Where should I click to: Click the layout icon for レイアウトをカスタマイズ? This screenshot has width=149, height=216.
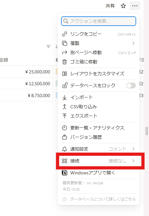click(65, 74)
